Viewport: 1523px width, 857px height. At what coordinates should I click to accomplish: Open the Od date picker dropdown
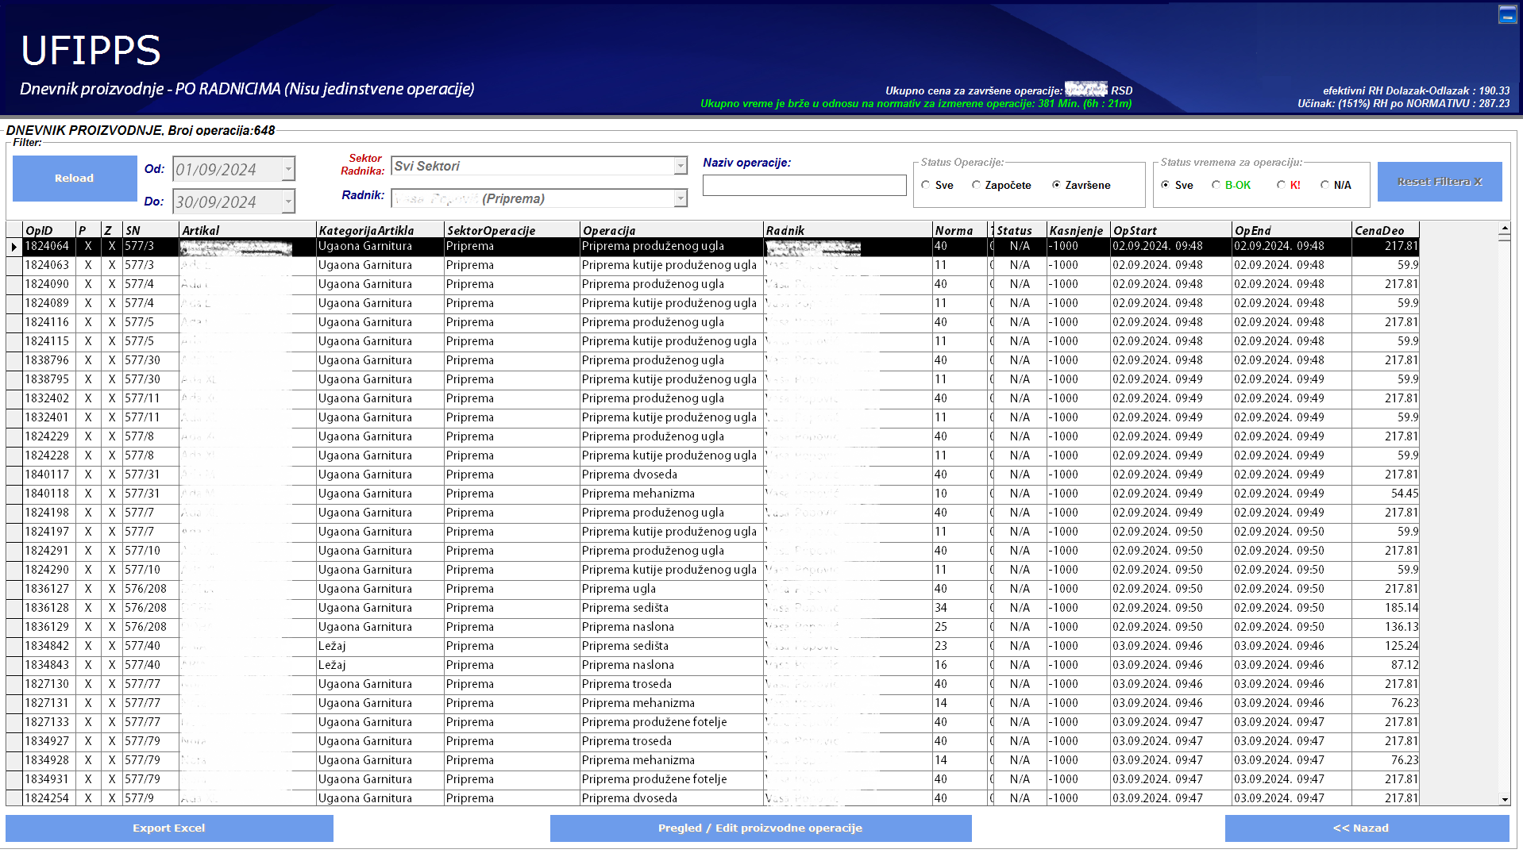point(288,169)
